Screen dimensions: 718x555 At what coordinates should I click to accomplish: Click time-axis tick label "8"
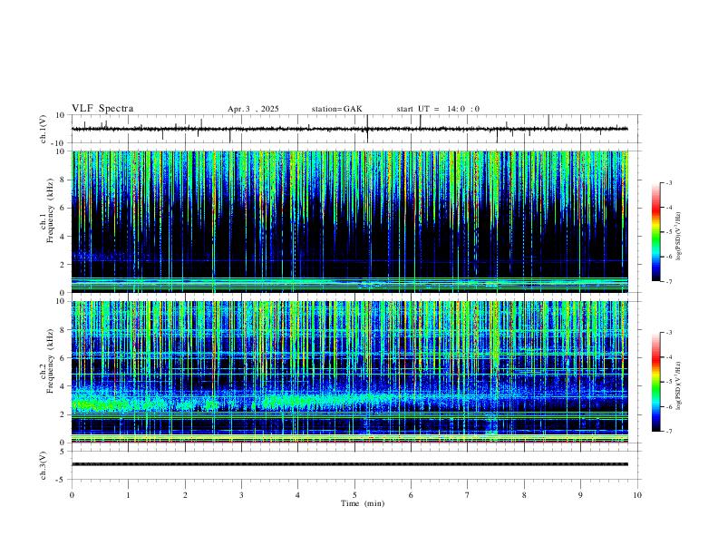point(524,495)
